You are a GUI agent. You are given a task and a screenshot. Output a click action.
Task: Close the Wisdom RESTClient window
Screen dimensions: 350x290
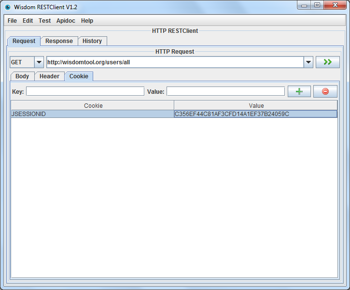tap(335, 5)
